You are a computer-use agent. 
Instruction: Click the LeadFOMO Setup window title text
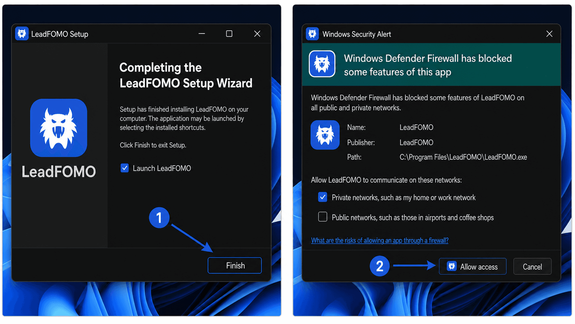coord(60,34)
